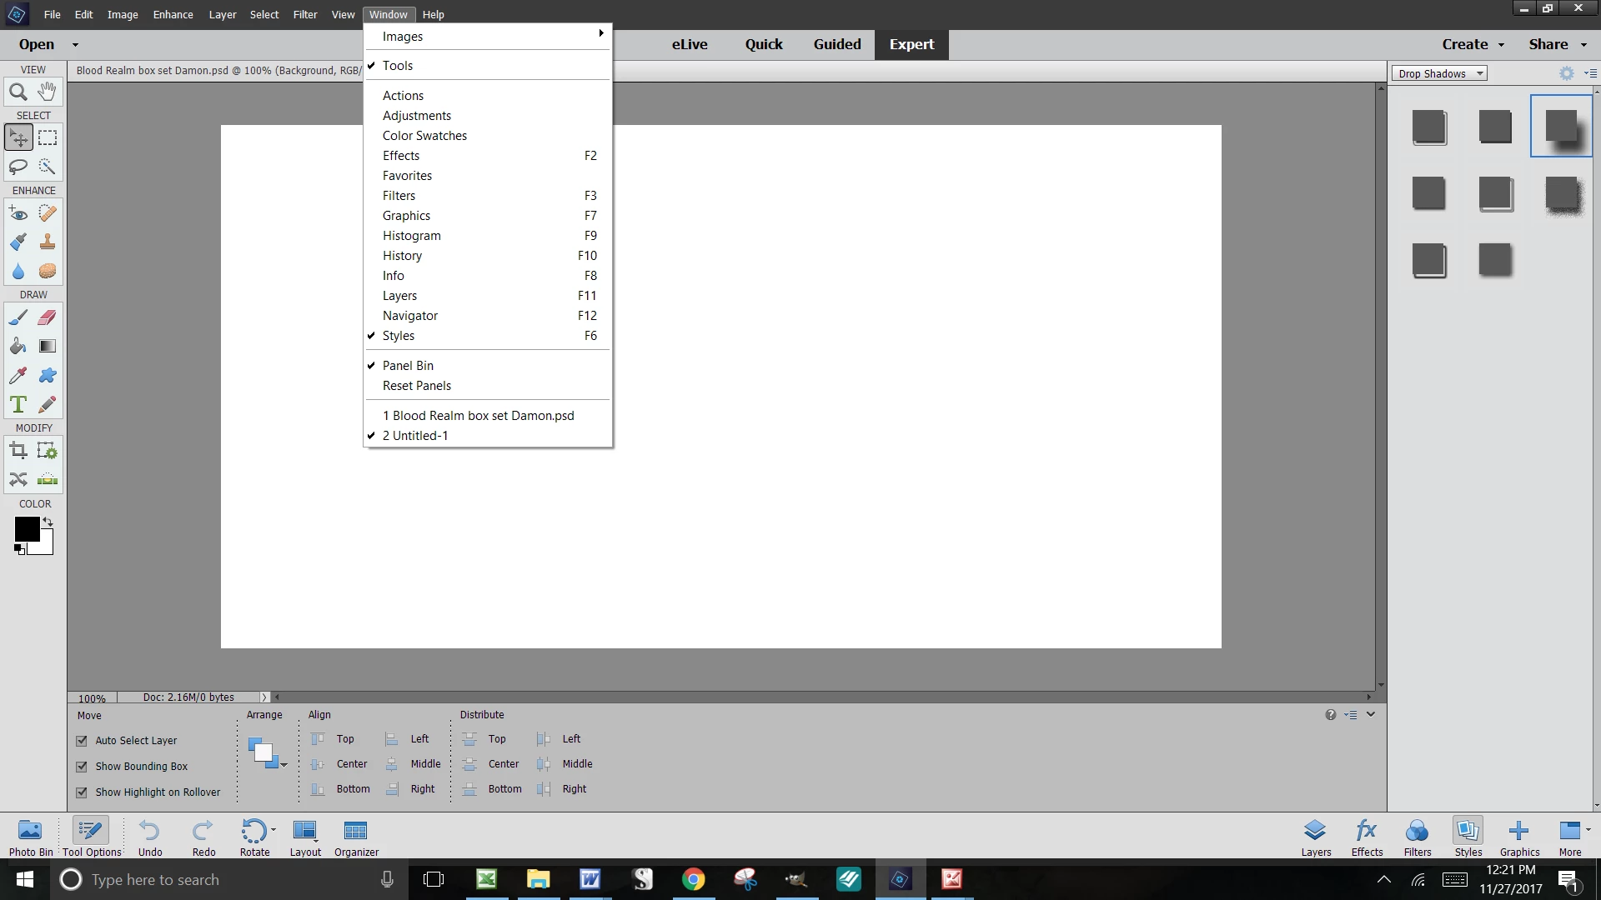Screen dimensions: 1601x900
Task: Click the Open button
Action: point(37,44)
